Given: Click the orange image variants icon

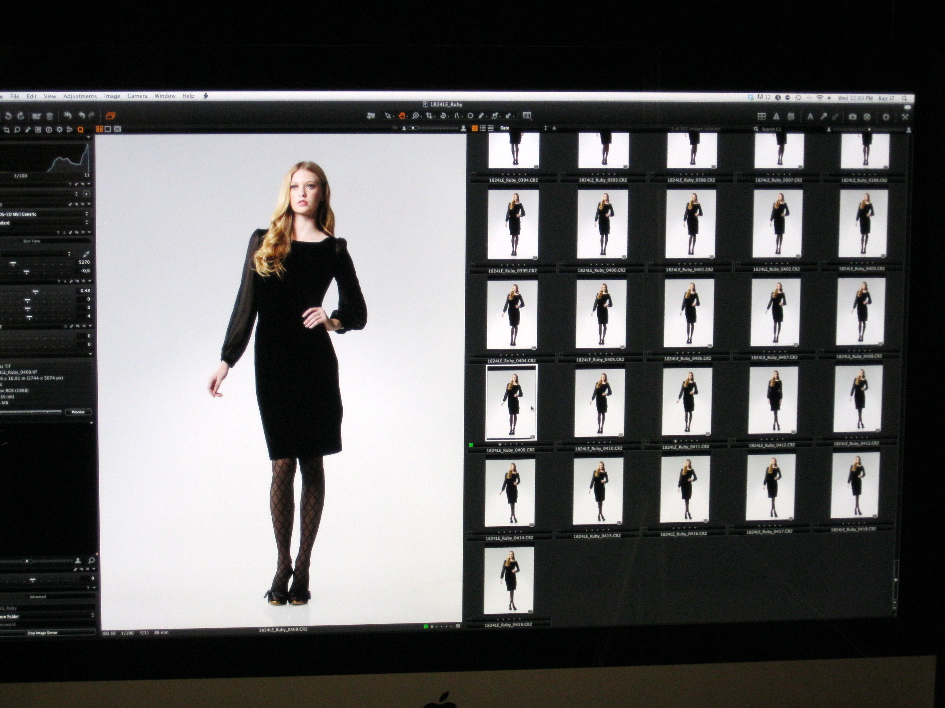Looking at the screenshot, I should coord(110,116).
